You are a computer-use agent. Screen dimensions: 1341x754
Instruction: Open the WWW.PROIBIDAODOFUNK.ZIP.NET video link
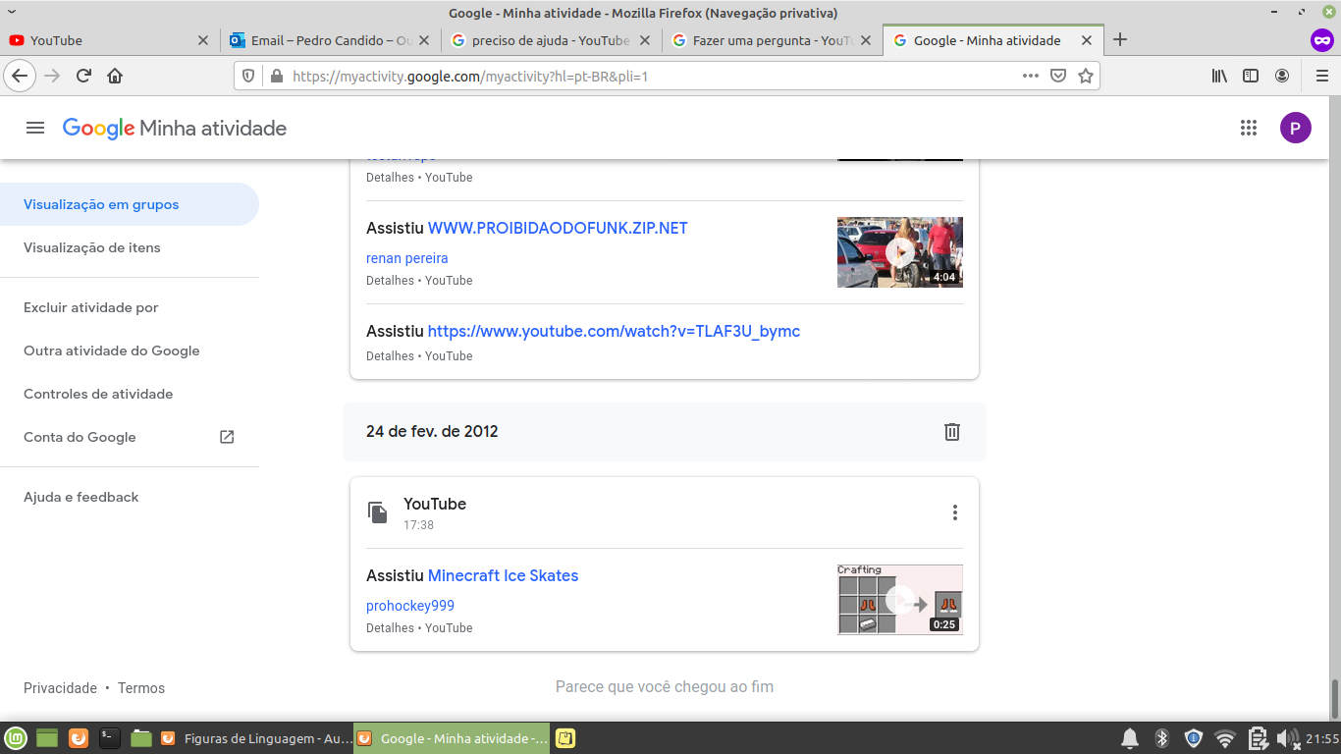558,228
